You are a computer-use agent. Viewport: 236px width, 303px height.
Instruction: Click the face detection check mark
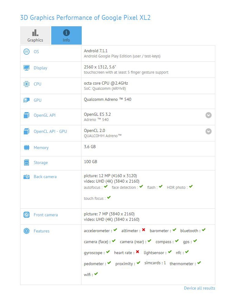point(141,187)
